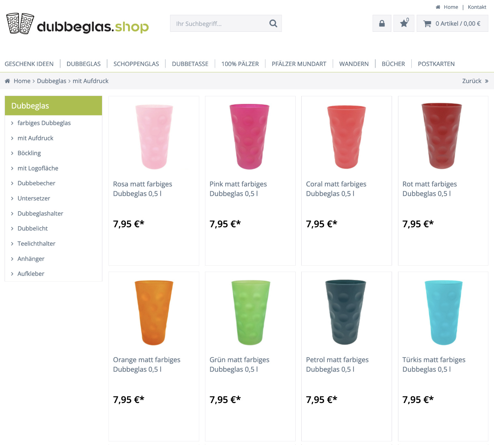Expand the Böckling sidebar category

point(29,153)
